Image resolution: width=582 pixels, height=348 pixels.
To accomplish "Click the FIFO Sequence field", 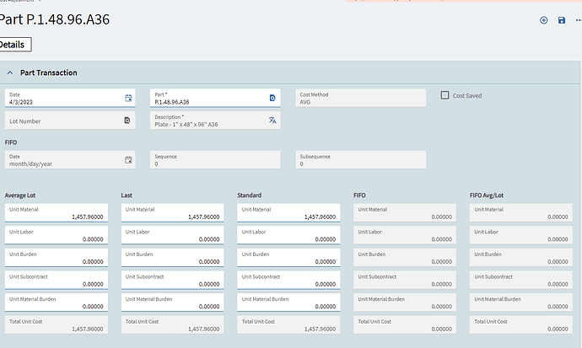I will pos(215,160).
